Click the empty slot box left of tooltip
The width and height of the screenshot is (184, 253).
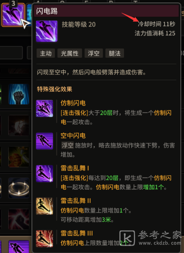pos(11,53)
